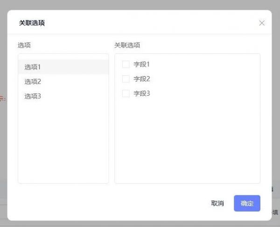The height and width of the screenshot is (227, 280).
Task: Click the 填 text behind the dialog's bottom-right
Action: [x=275, y=213]
